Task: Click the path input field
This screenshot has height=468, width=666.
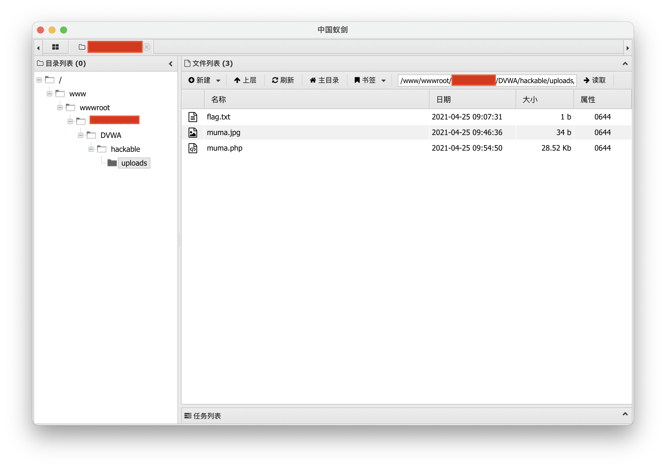Action: [x=487, y=81]
